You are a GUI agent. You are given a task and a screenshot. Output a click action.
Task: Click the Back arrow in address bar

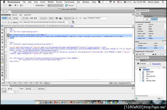[3, 22]
